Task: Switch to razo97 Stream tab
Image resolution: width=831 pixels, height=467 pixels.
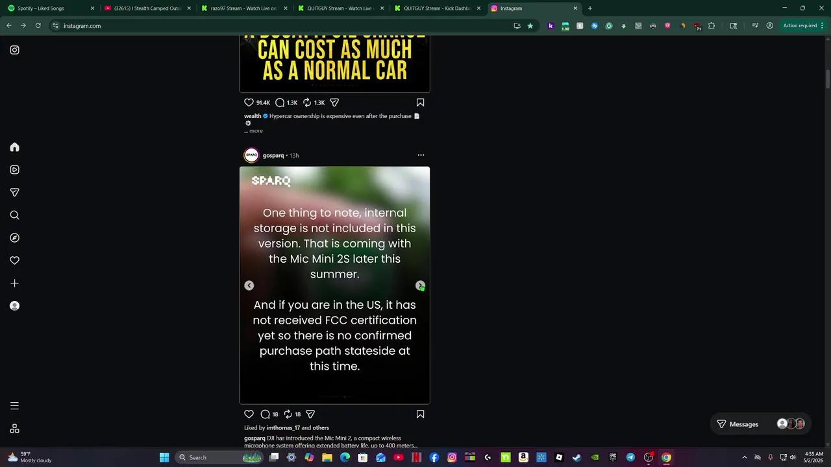Action: pos(244,8)
